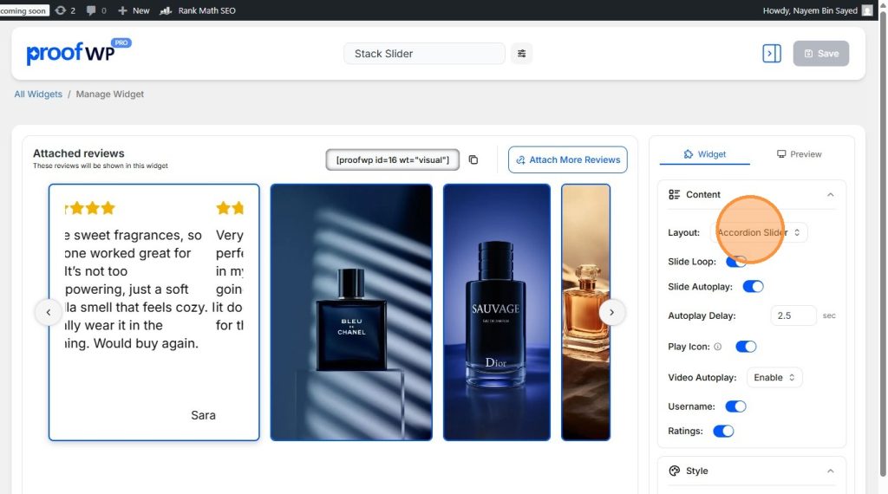Collapse the Content section chevron
Image resolution: width=888 pixels, height=494 pixels.
click(830, 195)
